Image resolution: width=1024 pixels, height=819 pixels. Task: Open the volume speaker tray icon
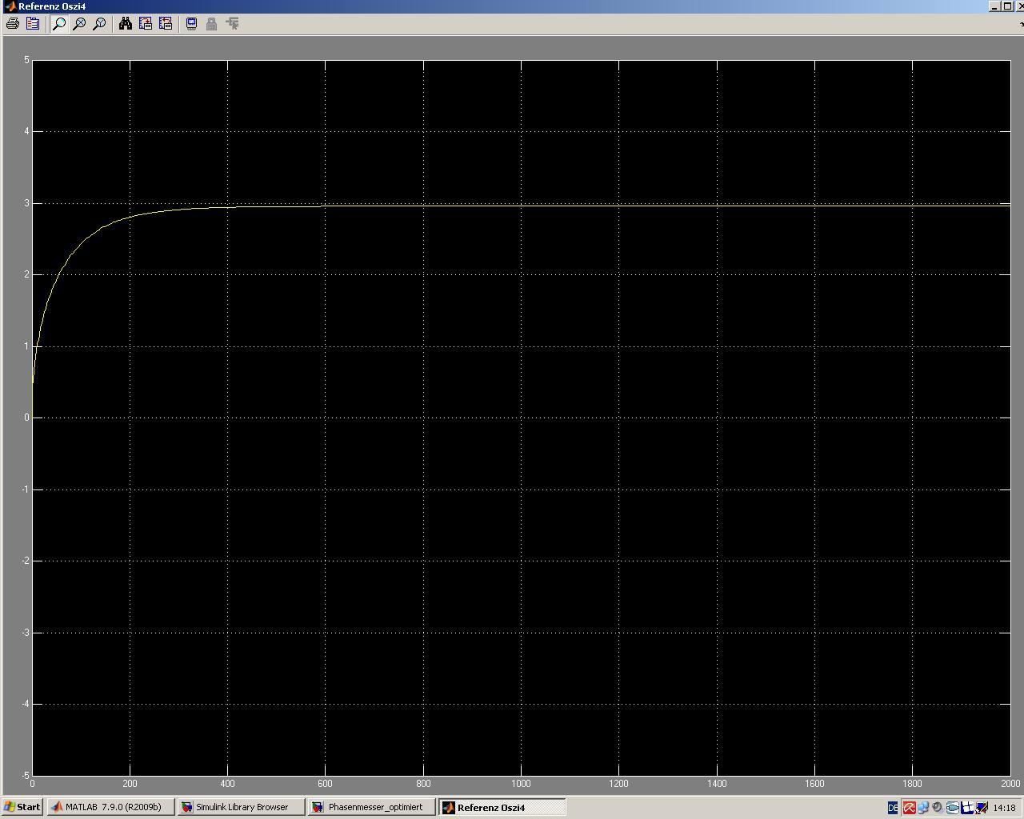[x=938, y=808]
